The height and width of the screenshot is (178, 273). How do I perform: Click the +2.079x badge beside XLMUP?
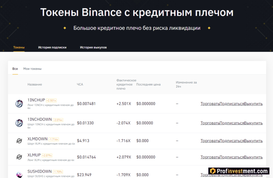(47, 155)
